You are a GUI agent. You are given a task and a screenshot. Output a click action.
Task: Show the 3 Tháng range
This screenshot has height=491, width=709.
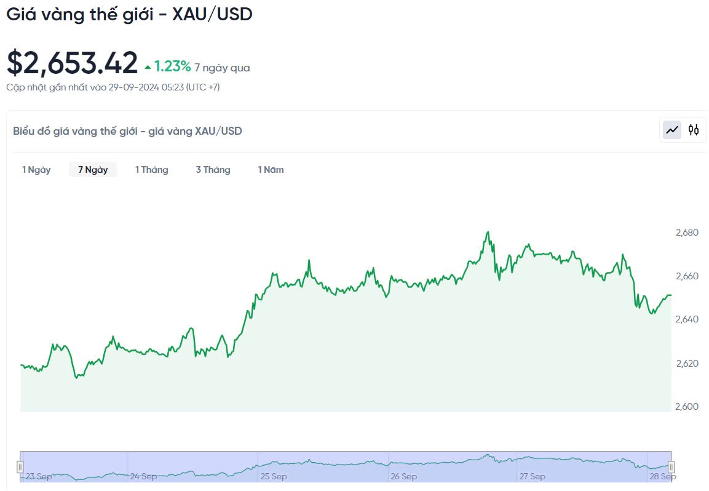pyautogui.click(x=213, y=170)
